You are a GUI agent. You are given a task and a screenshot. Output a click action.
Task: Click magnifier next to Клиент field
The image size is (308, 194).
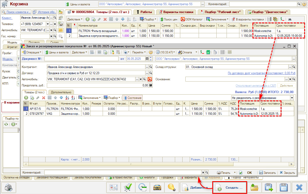55,18
